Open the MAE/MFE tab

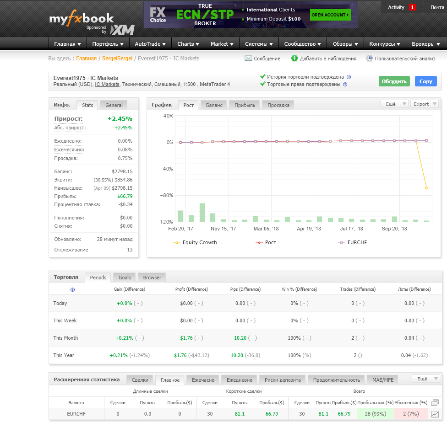(382, 380)
